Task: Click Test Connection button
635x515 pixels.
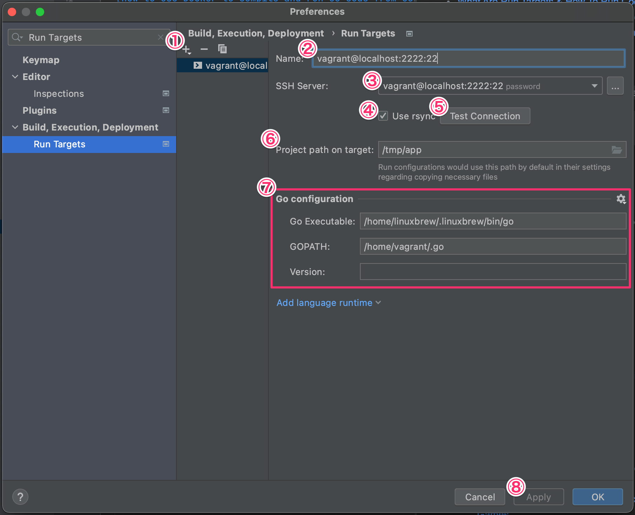Action: coord(485,116)
